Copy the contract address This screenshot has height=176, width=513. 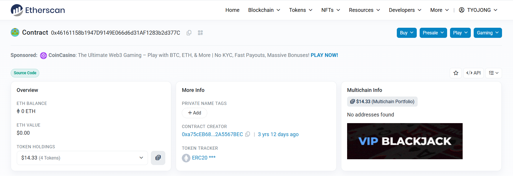pos(189,33)
